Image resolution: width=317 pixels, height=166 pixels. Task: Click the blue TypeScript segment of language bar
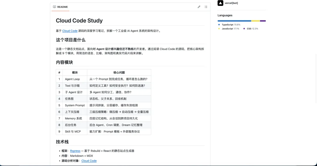234,21
